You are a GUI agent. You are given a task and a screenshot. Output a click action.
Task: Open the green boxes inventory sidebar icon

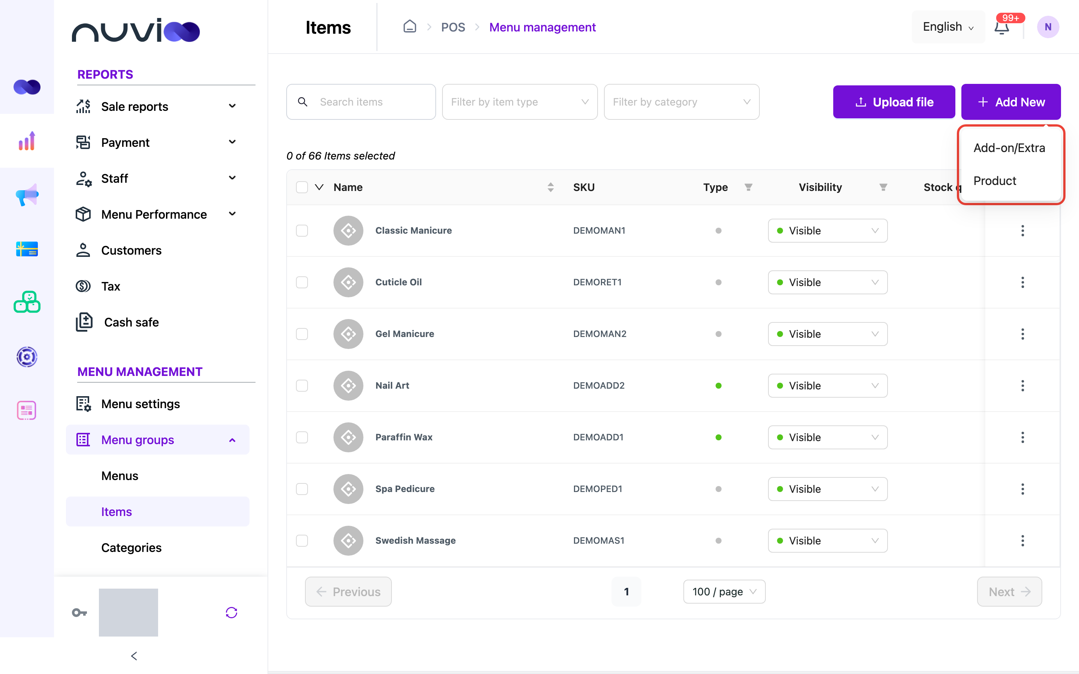click(27, 302)
